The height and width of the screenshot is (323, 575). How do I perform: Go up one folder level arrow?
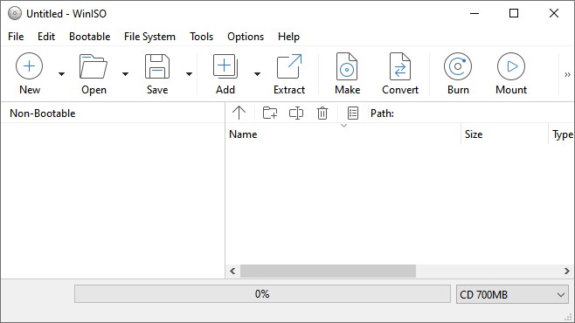tap(239, 113)
